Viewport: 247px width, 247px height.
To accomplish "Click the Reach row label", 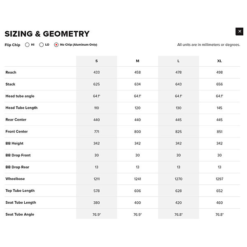I will [11, 72].
